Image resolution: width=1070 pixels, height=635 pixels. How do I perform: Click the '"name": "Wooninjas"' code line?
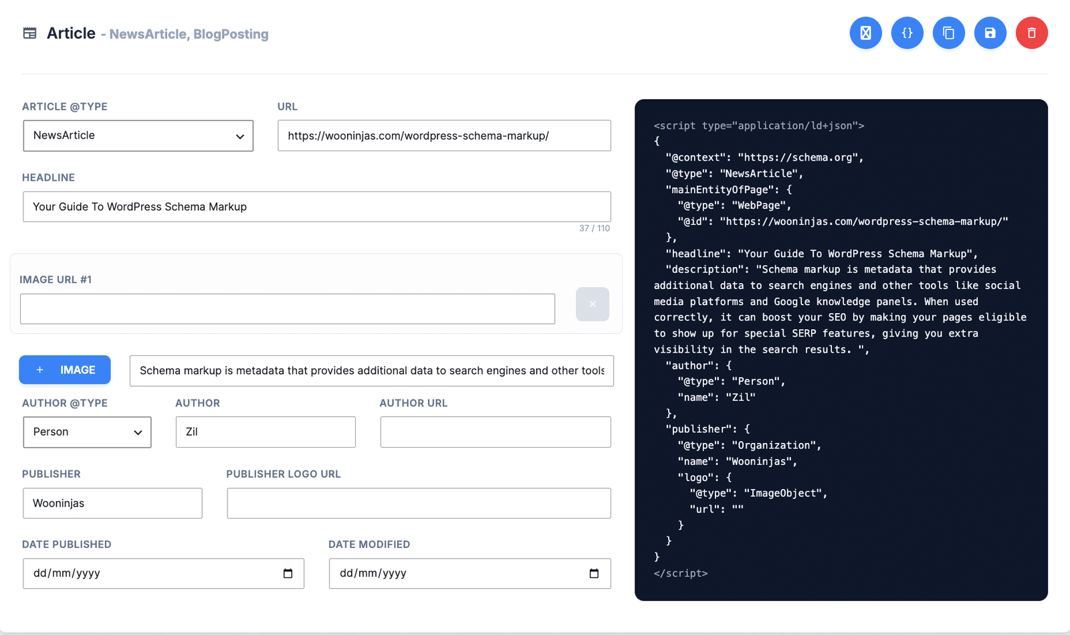click(737, 462)
